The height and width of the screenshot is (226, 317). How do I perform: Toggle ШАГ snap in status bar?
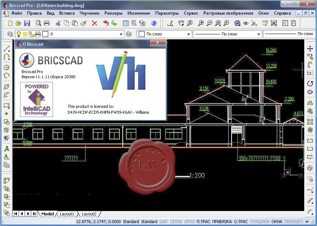(163, 222)
